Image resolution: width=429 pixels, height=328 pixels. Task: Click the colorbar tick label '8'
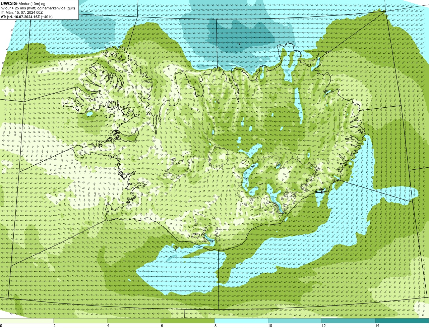(x=215, y=326)
